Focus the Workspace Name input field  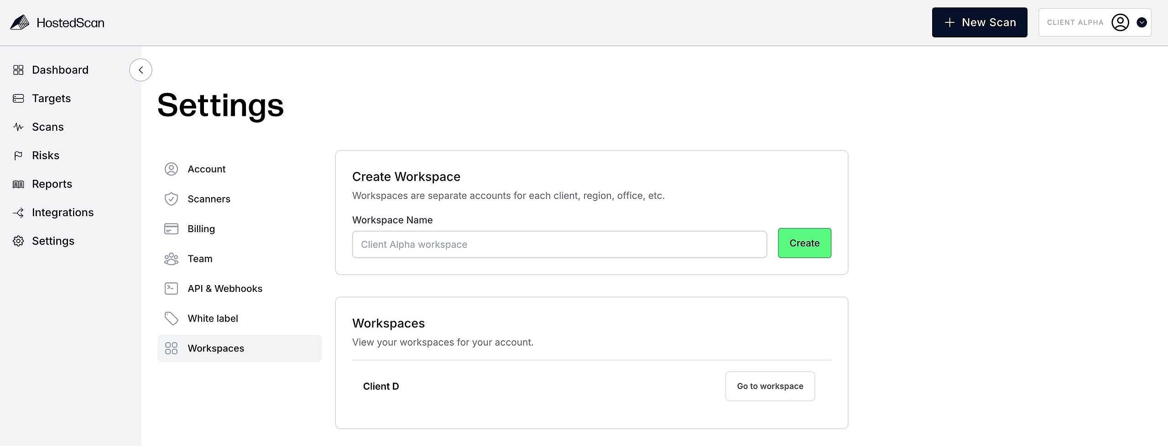tap(559, 244)
